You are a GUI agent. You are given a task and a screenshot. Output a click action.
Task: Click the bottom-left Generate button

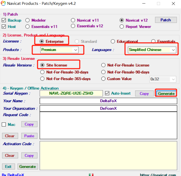point(28,167)
